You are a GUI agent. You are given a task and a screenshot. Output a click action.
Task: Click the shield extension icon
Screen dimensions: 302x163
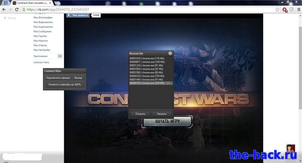(292, 9)
